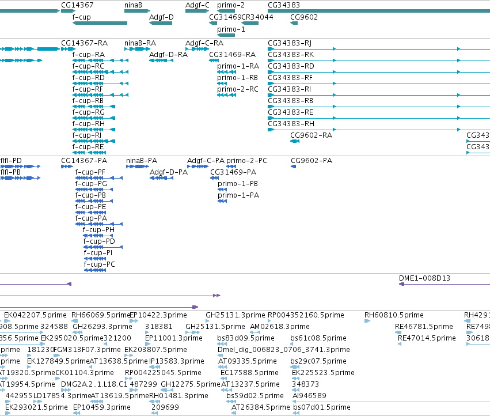Select the f-cup-RG transcript
490x416 pixels.
[x=94, y=118]
